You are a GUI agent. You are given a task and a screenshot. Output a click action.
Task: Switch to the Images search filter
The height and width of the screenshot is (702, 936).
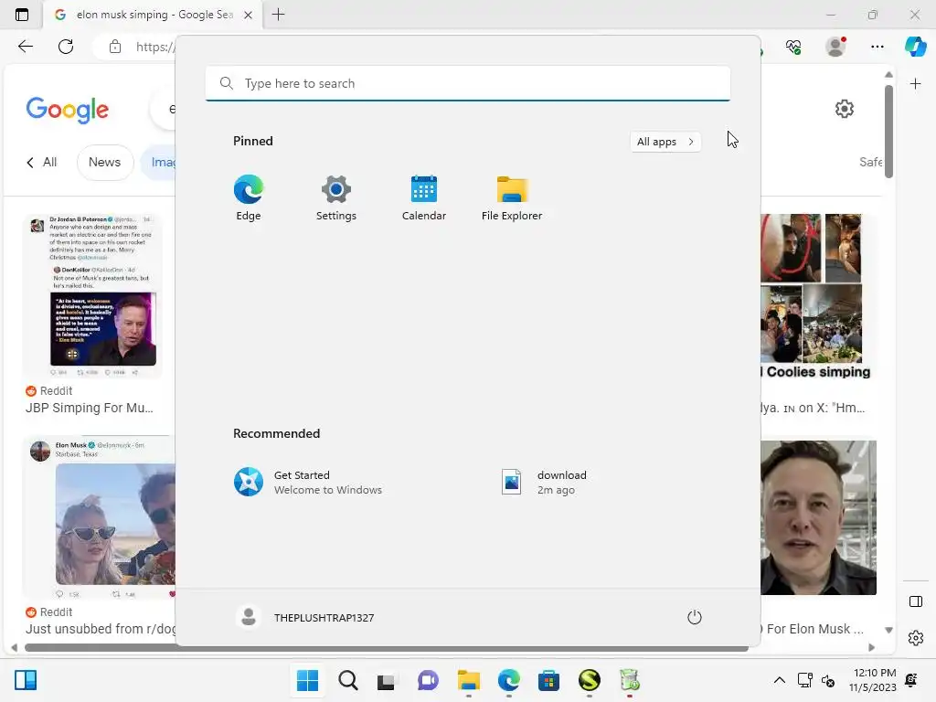coord(159,162)
